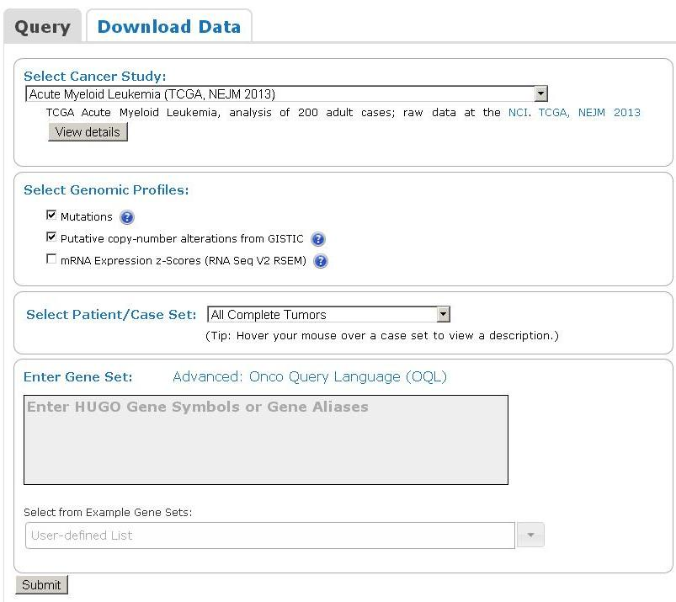Uncheck Putative copy-number alterations checkbox
The image size is (676, 602).
[51, 237]
